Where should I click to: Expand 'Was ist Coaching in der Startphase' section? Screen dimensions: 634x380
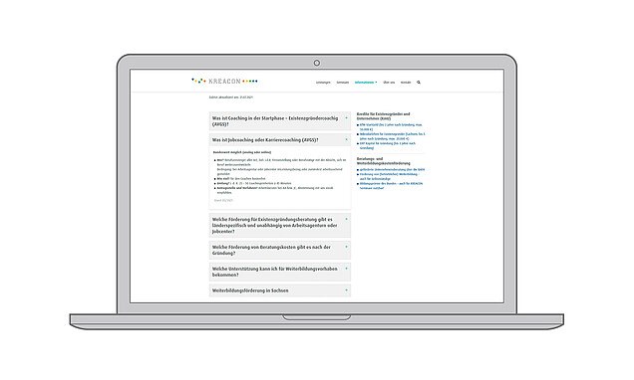(x=280, y=121)
